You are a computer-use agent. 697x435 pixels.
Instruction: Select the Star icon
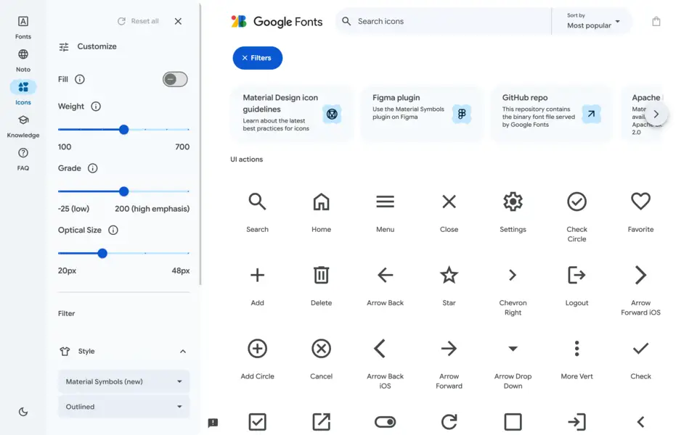tap(449, 275)
